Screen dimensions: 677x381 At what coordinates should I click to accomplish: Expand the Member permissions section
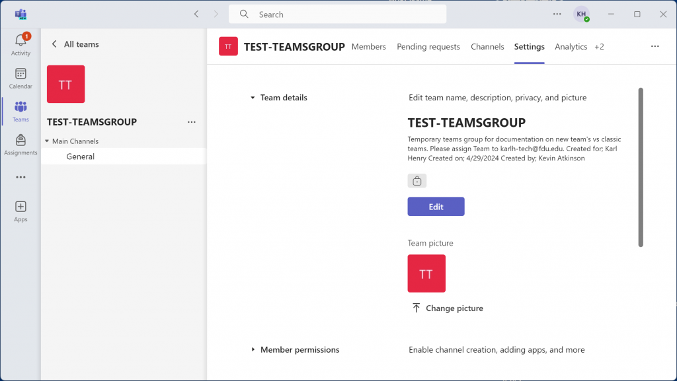[x=253, y=350]
